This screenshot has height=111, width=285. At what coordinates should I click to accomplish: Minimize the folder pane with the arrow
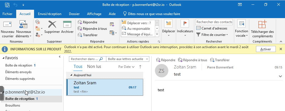pyautogui.click(x=59, y=57)
